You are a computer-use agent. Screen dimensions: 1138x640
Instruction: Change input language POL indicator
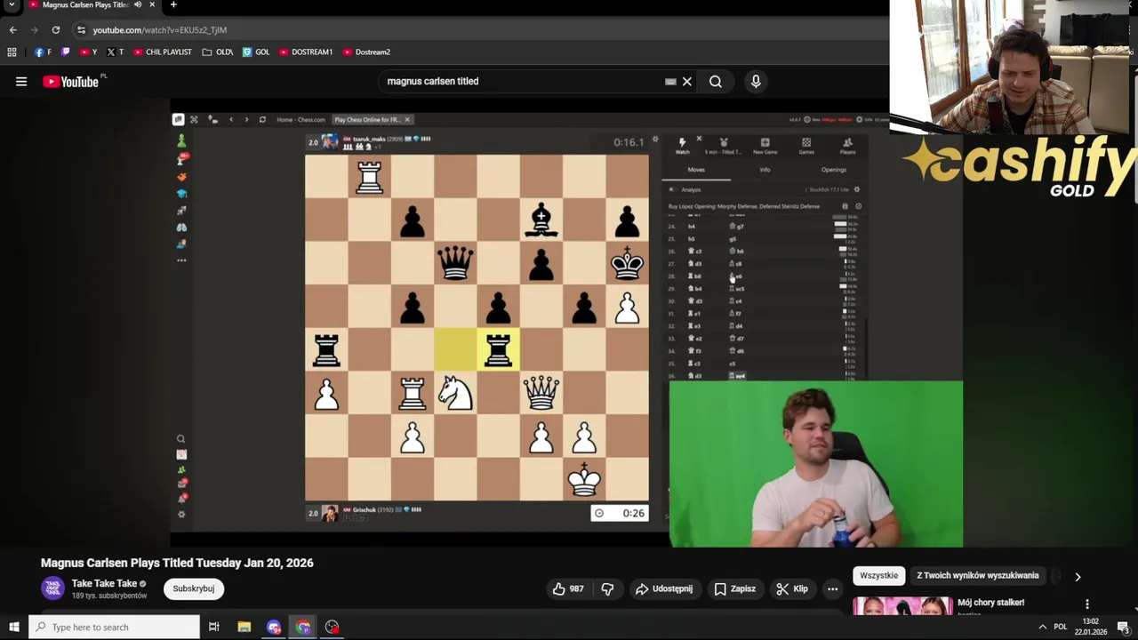coord(1061,628)
